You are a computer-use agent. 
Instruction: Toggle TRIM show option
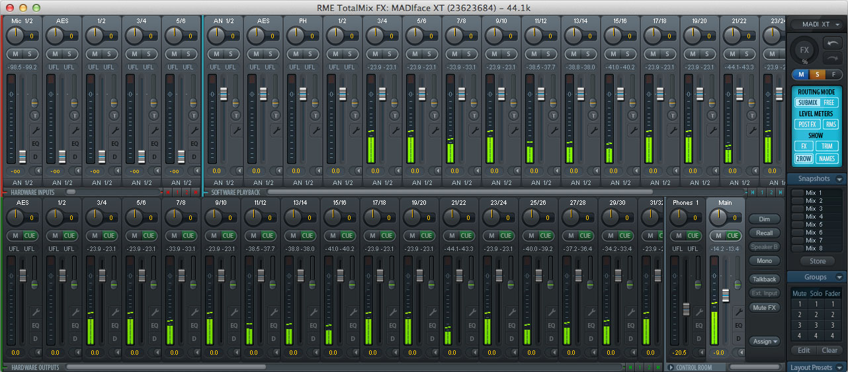827,146
